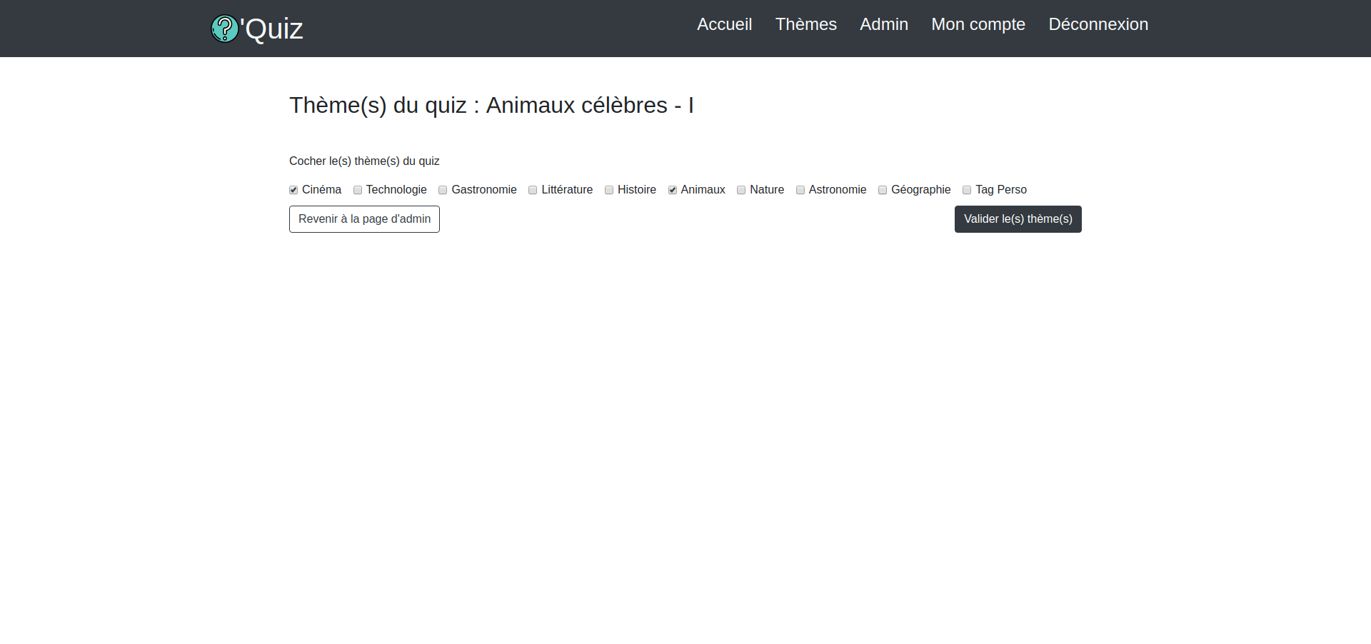Viewport: 1371px width, 644px height.
Task: Uncheck the Cinéma theme checkbox
Action: pos(293,190)
